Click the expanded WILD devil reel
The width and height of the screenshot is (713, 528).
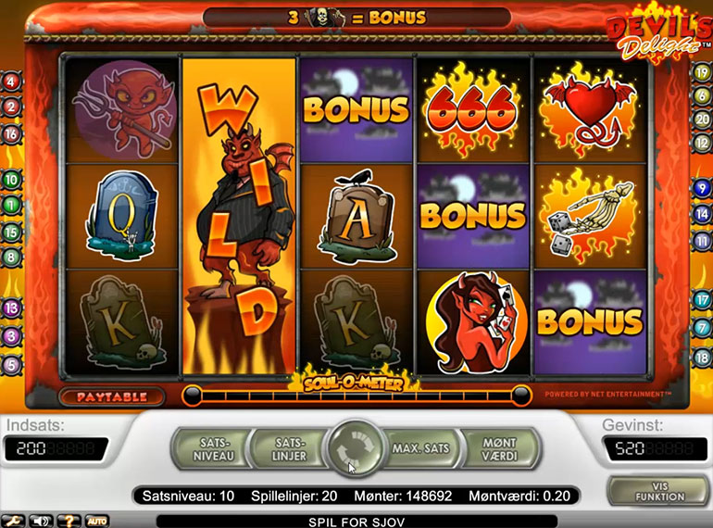coord(239,216)
